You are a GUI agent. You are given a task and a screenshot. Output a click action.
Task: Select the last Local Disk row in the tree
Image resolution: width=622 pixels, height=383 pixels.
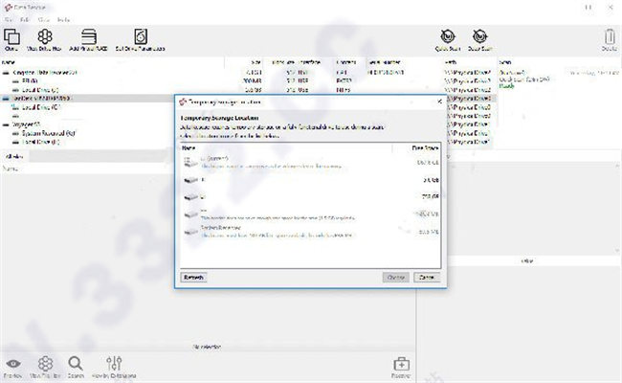[41, 142]
